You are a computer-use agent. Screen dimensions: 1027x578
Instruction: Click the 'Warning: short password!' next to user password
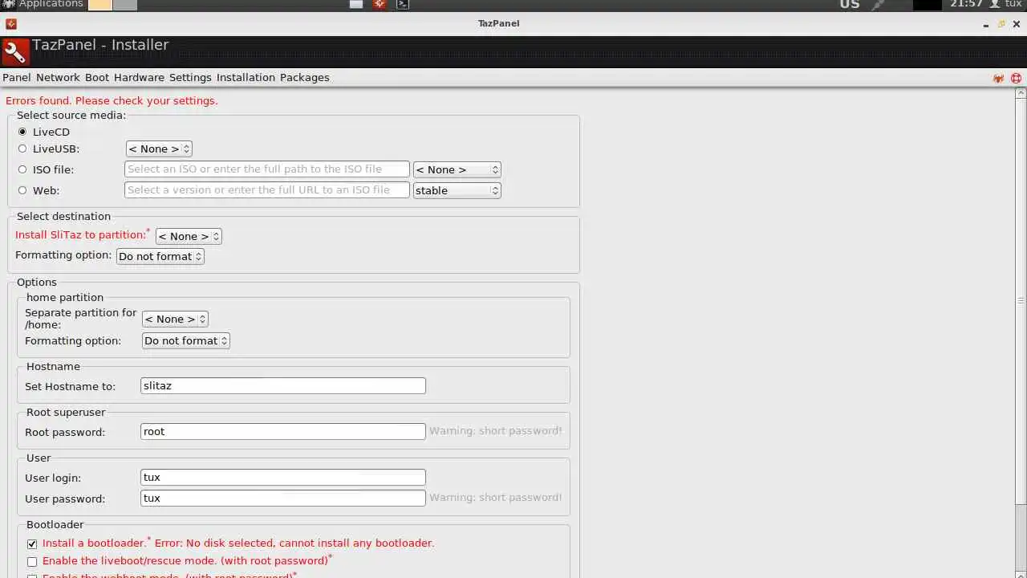pyautogui.click(x=495, y=498)
